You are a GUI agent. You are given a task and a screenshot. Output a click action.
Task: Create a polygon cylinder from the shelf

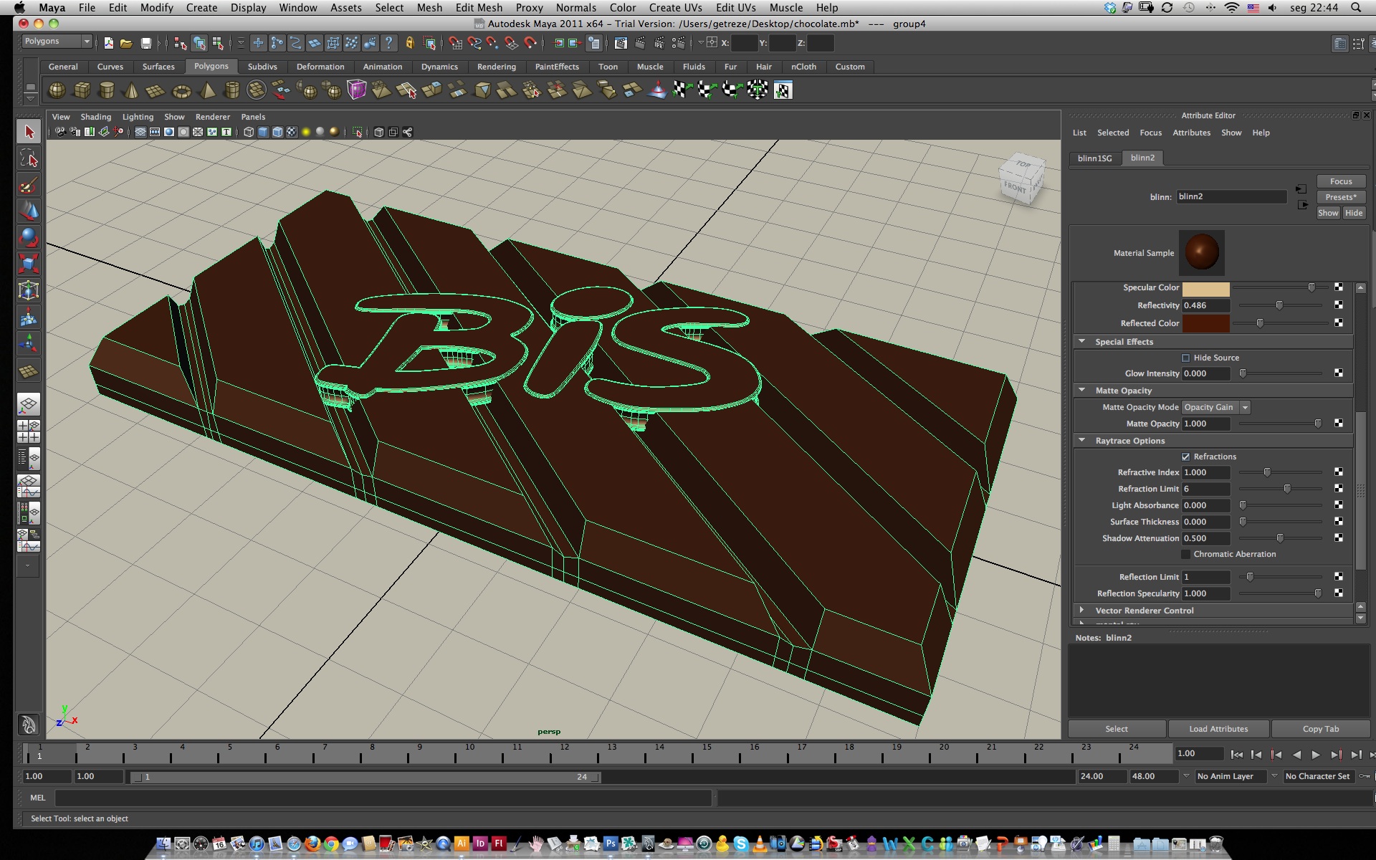click(106, 90)
